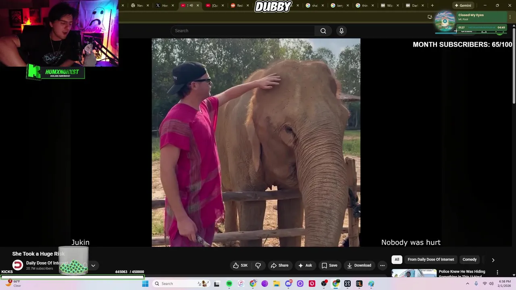The width and height of the screenshot is (516, 290).
Task: Close the Reddit browser tab
Action: (x=248, y=6)
